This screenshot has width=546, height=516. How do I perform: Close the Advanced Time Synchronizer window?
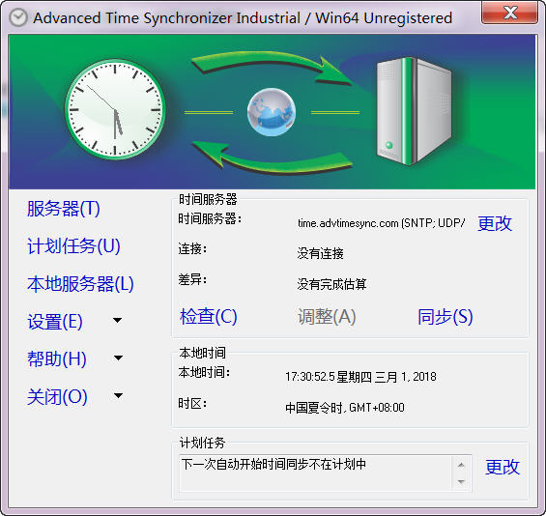click(x=510, y=13)
